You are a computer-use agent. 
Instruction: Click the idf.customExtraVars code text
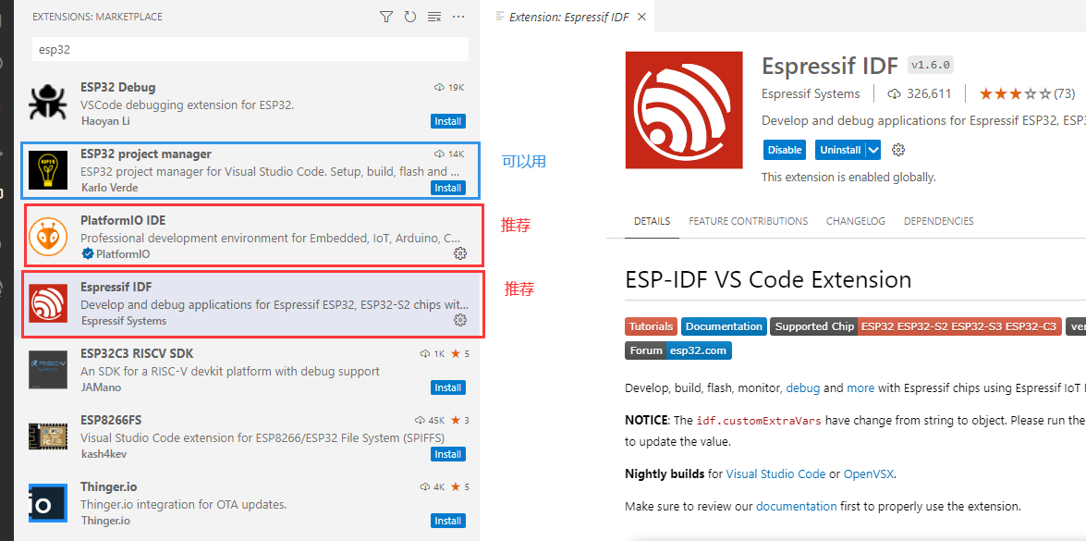759,421
